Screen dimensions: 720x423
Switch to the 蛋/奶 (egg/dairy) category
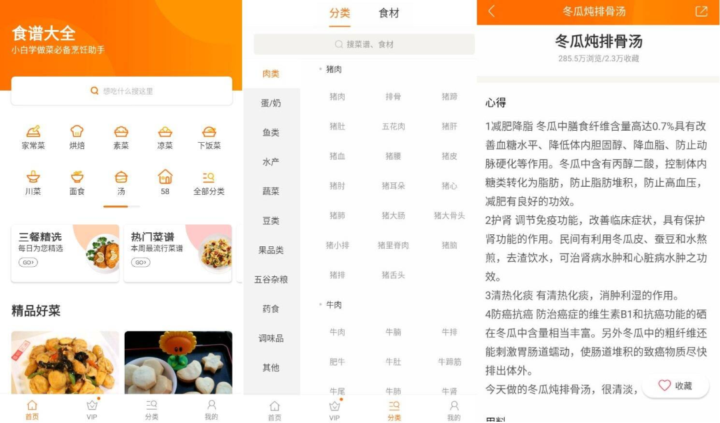pyautogui.click(x=272, y=103)
